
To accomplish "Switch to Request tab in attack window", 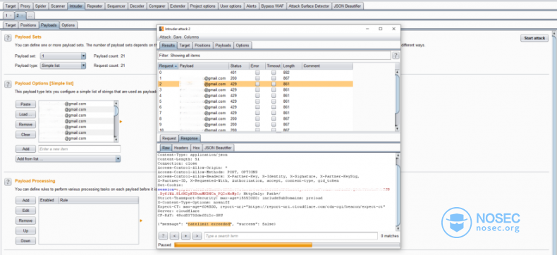I will tap(169, 138).
